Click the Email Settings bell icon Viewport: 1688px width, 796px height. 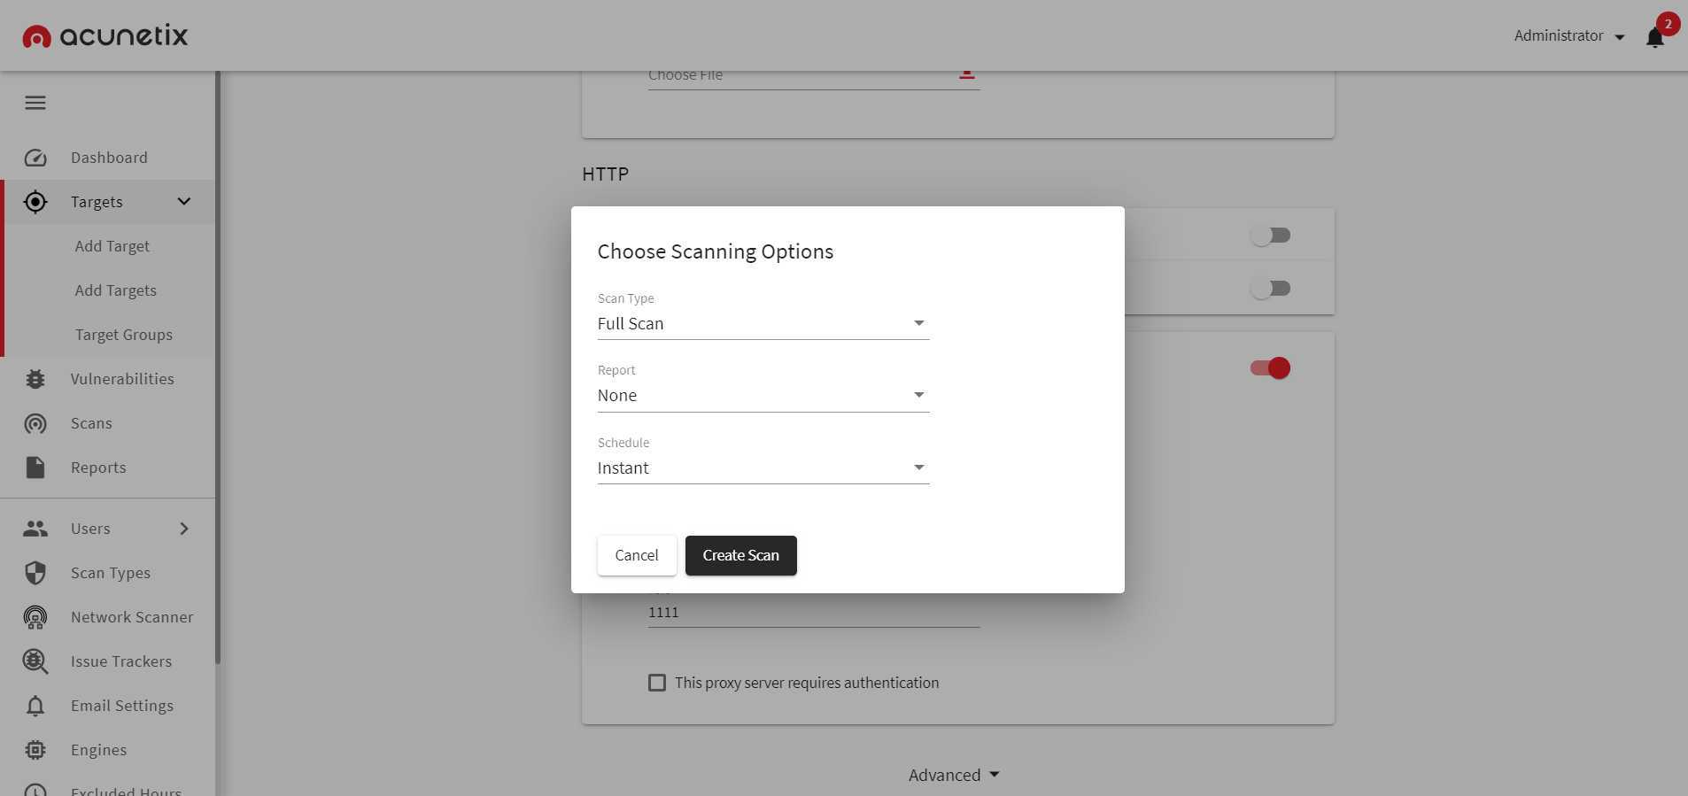[x=35, y=706]
